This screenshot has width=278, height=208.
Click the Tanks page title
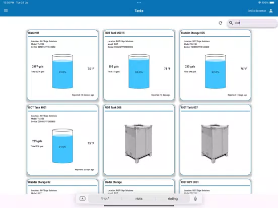click(x=139, y=11)
